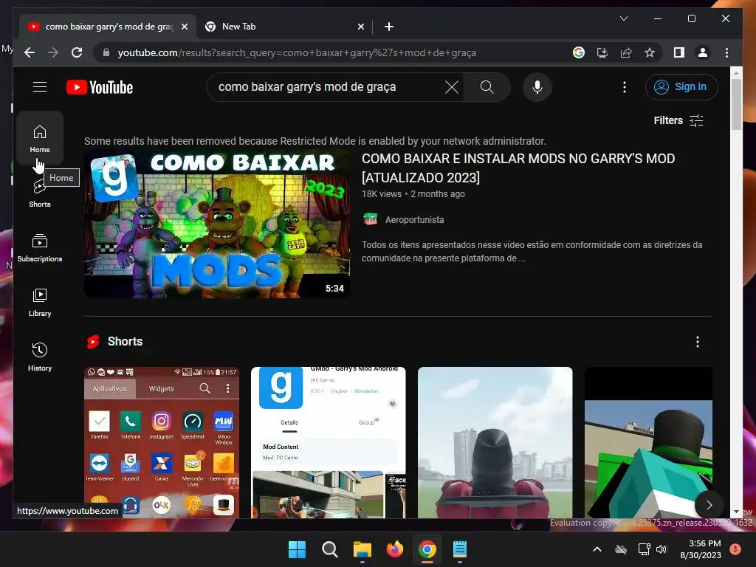756x567 pixels.
Task: Open the top hat character short
Action: click(648, 443)
